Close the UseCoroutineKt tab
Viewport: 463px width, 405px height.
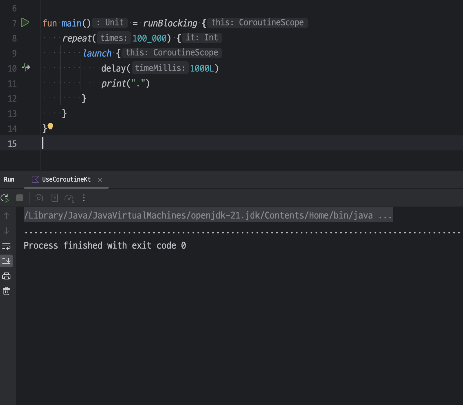coord(100,180)
